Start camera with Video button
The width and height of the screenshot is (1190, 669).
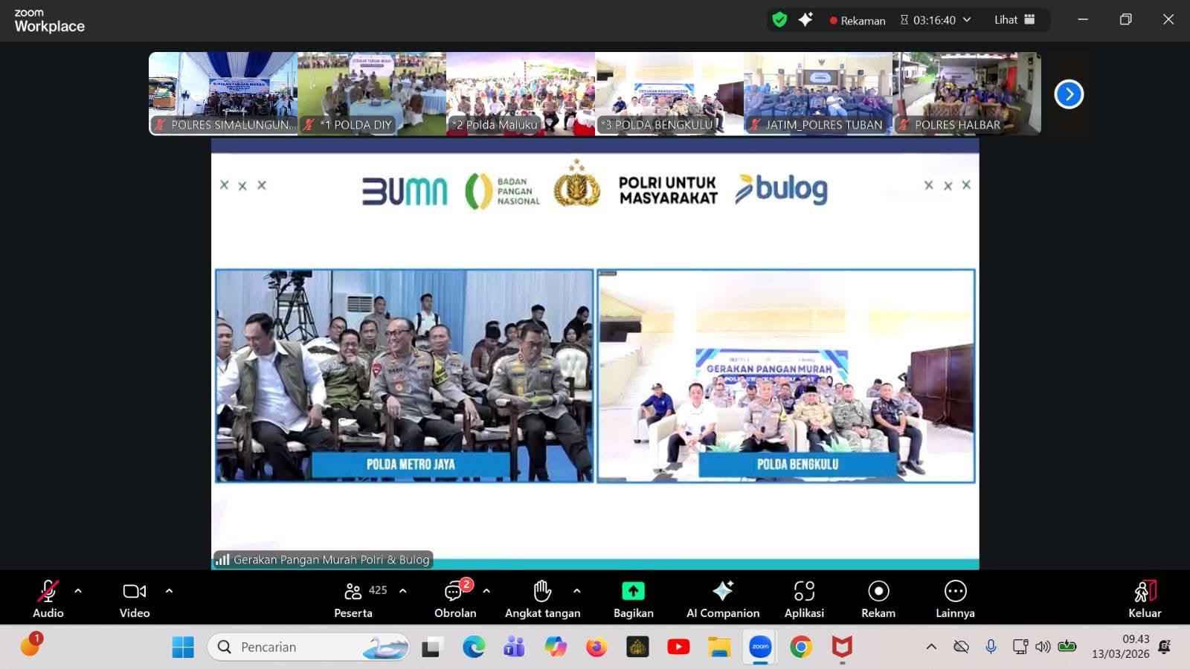(135, 599)
